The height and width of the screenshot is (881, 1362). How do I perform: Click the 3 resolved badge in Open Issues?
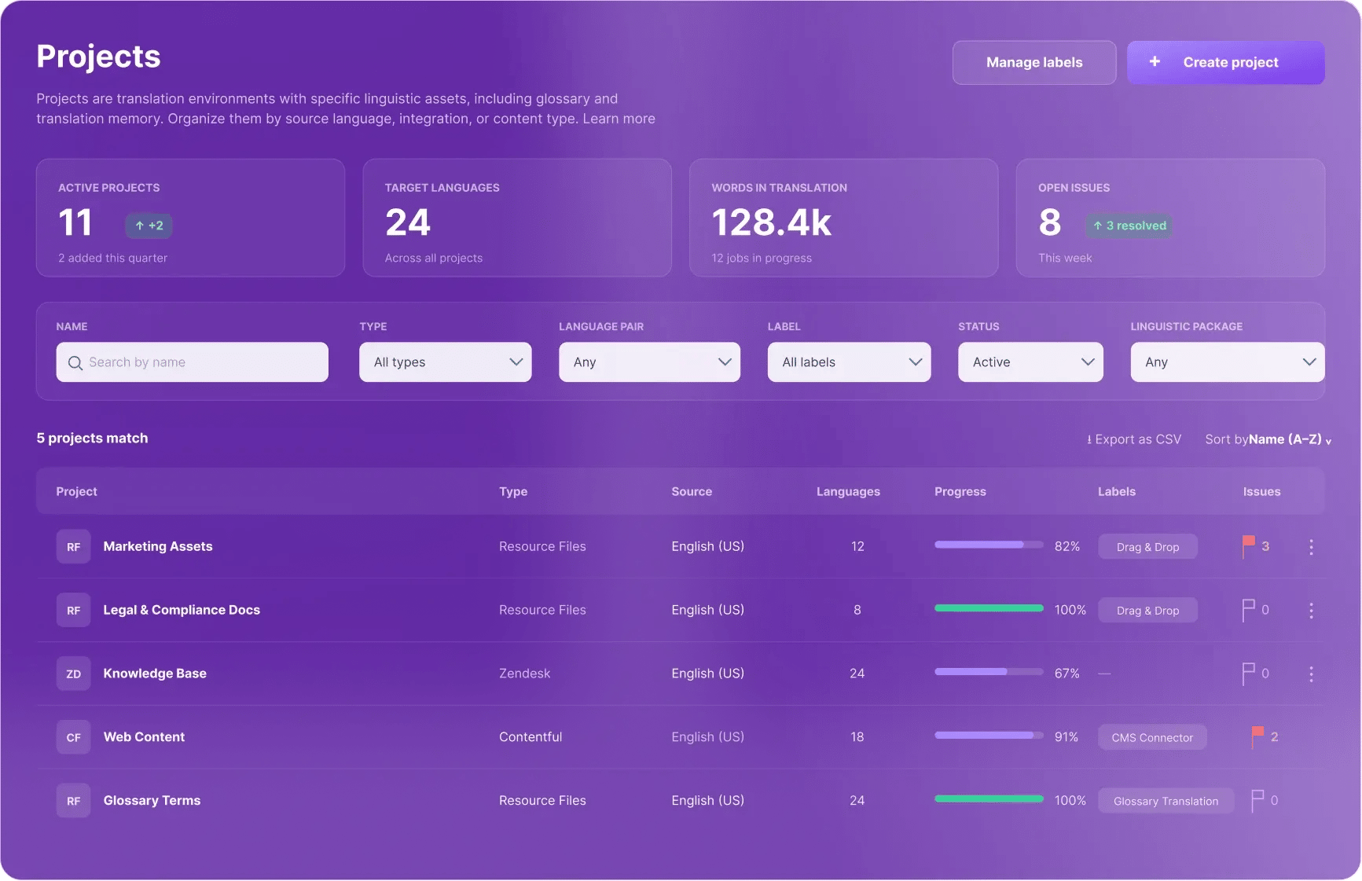[1129, 226]
